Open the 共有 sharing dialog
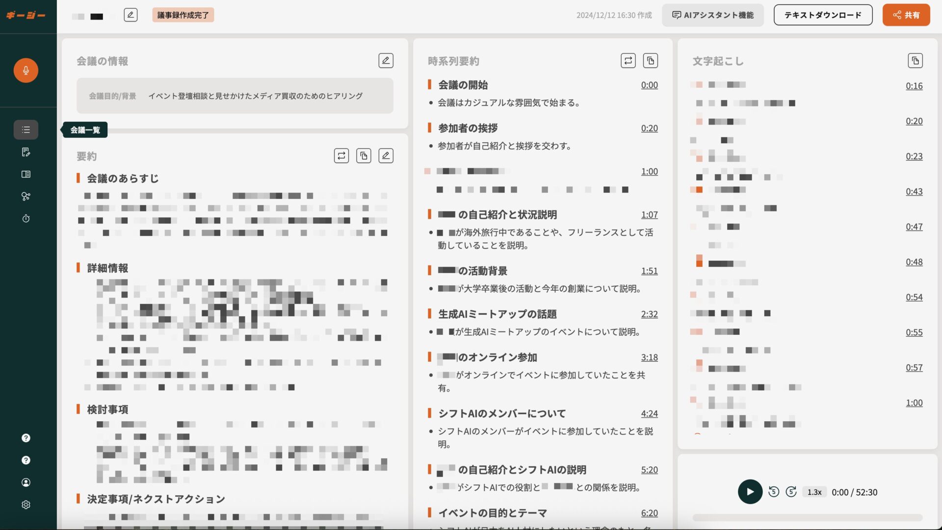Image resolution: width=942 pixels, height=530 pixels. [x=906, y=15]
